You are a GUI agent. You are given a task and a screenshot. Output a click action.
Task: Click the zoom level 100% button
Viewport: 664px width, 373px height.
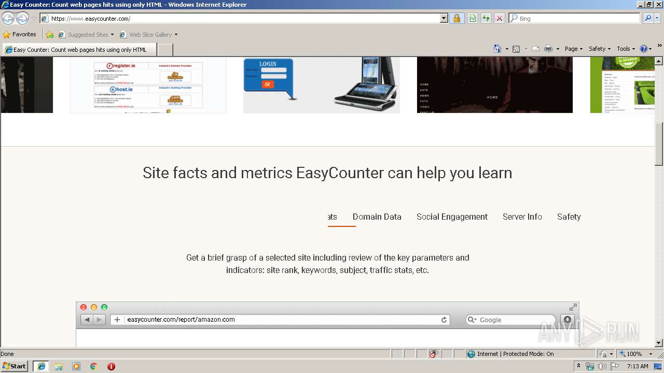coord(630,354)
